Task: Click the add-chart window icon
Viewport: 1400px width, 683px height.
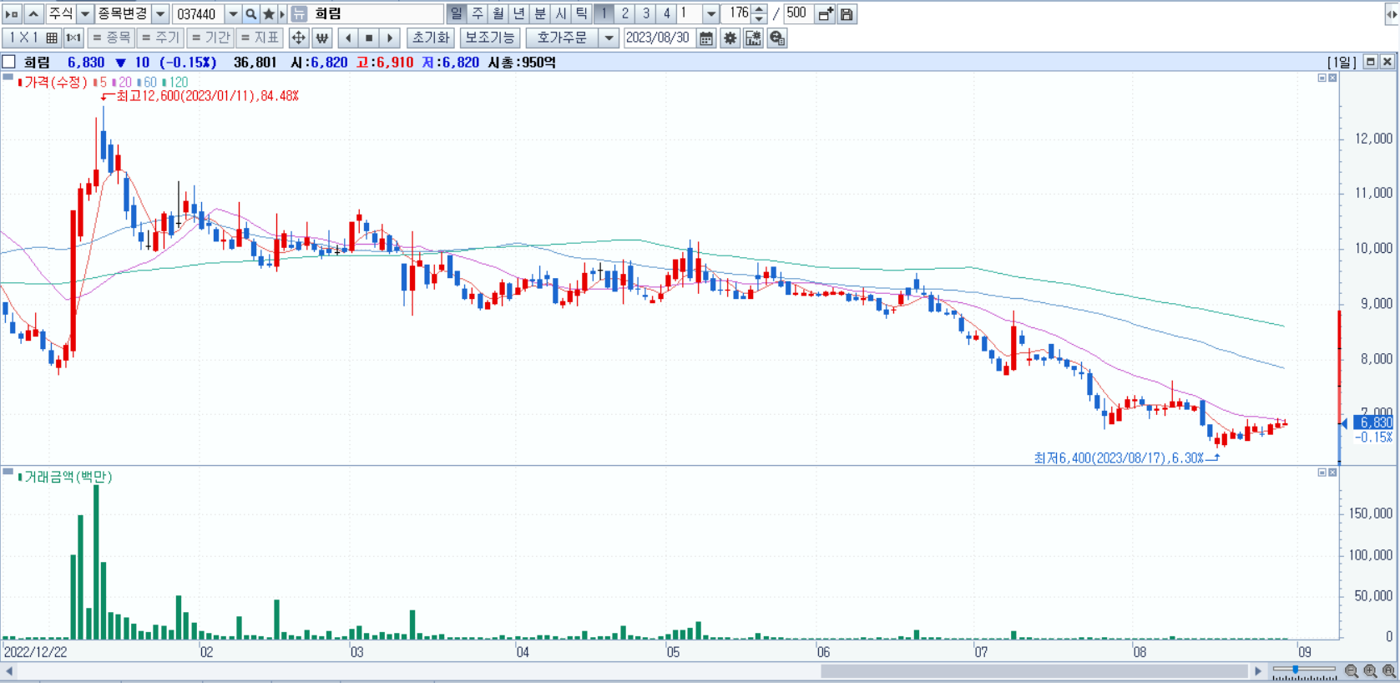Action: pos(825,14)
